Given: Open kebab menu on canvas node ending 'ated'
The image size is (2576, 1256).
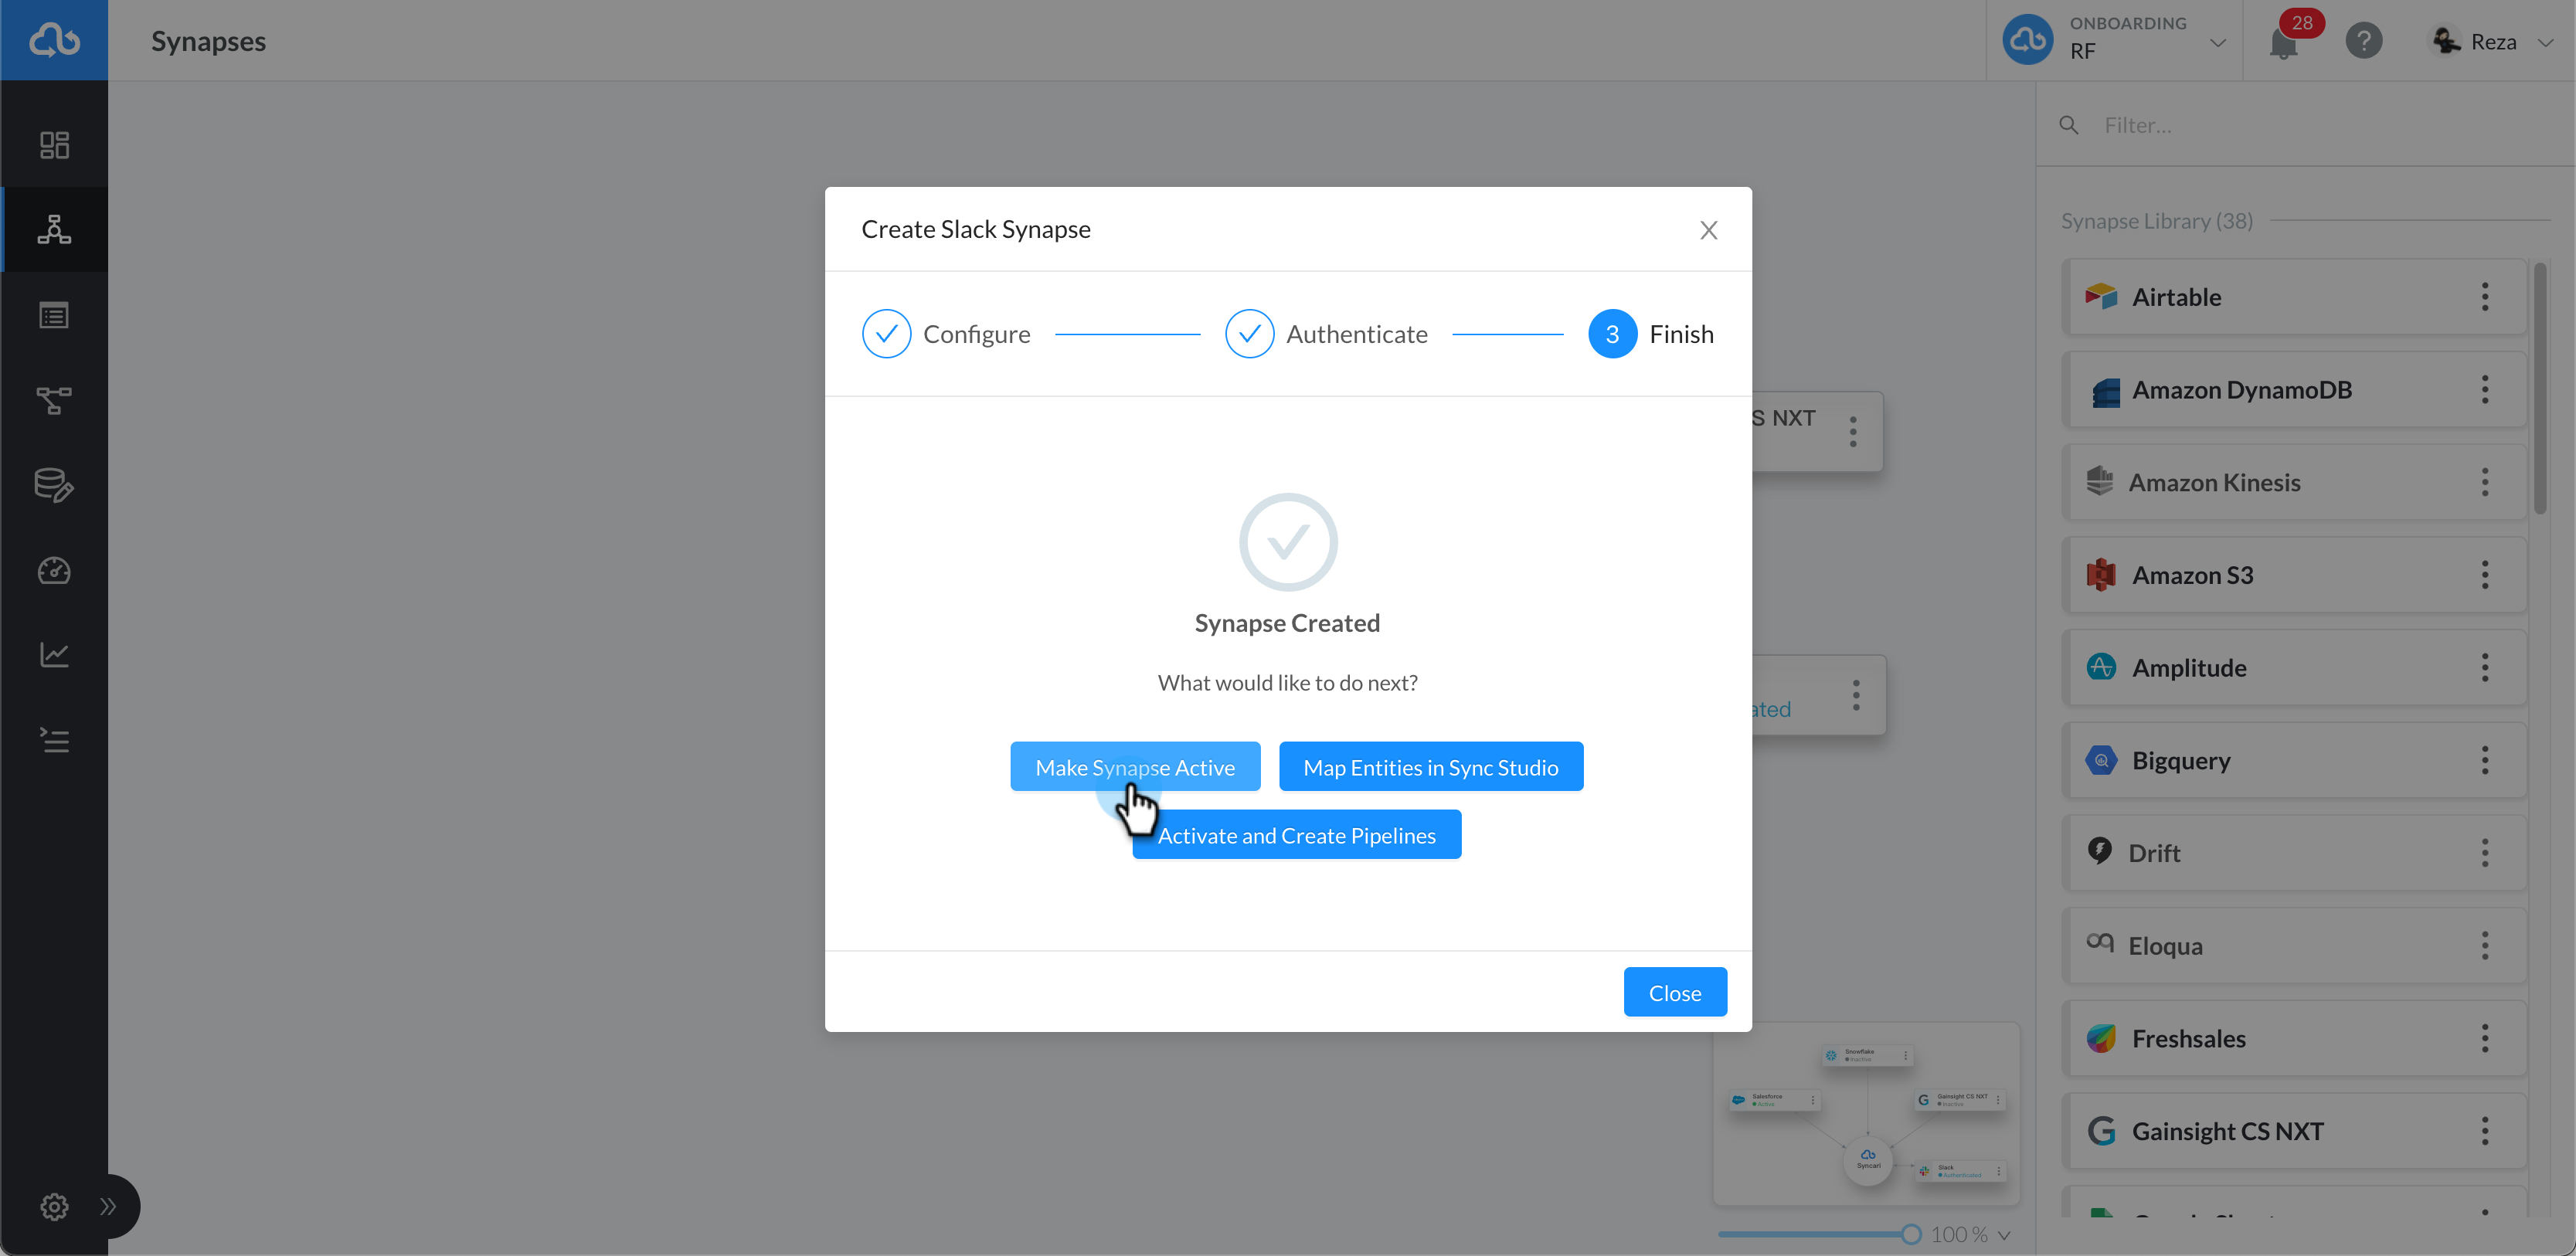Looking at the screenshot, I should [x=1856, y=695].
